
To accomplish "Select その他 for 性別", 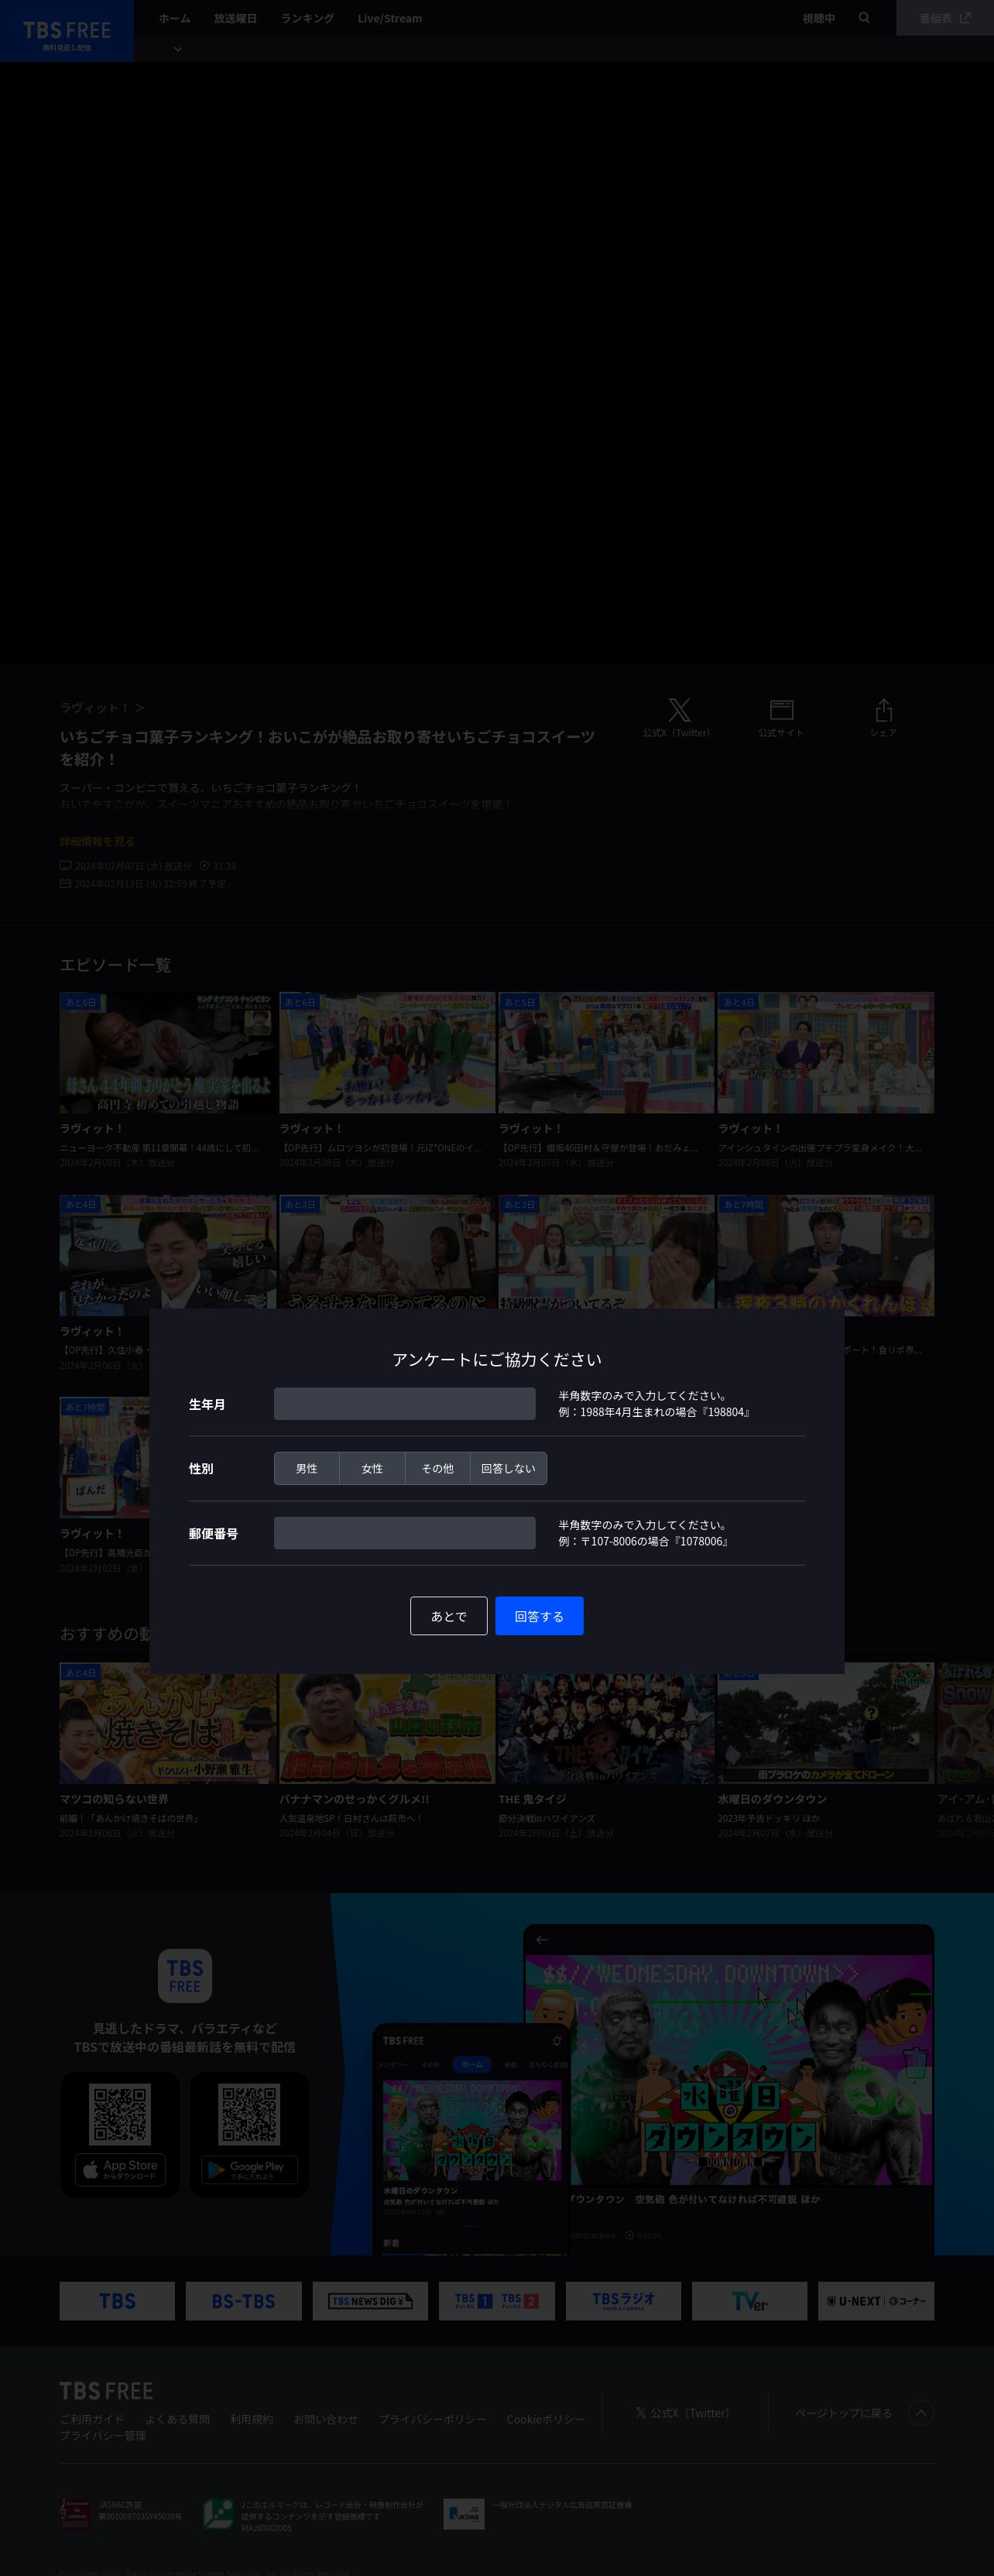I will (437, 1468).
